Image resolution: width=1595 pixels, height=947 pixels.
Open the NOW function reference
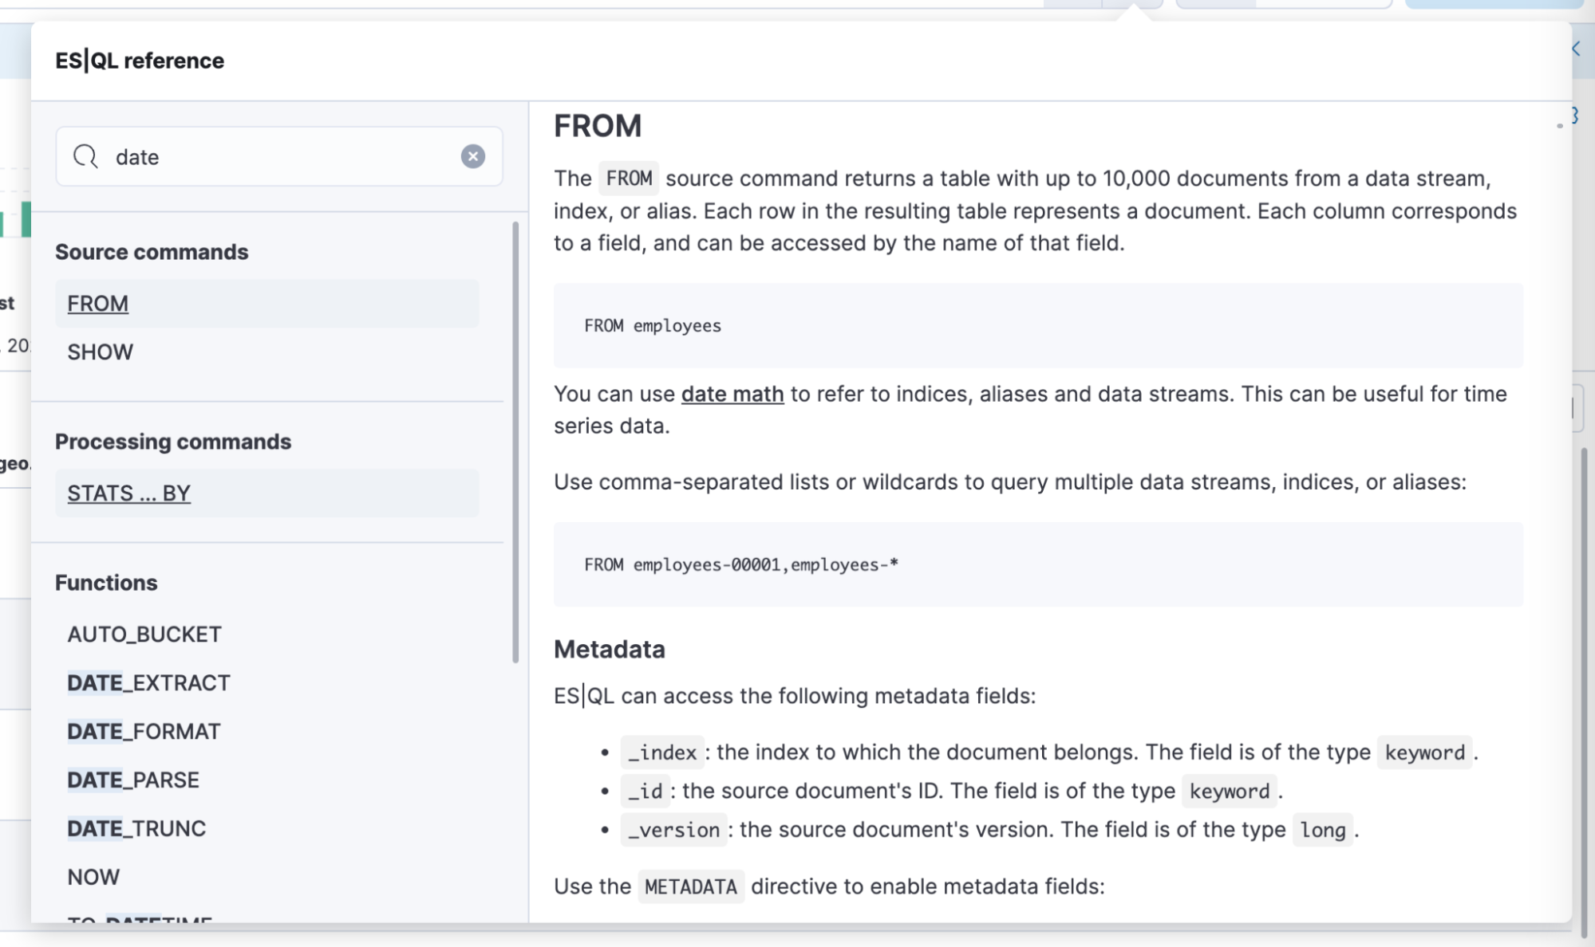pyautogui.click(x=95, y=877)
